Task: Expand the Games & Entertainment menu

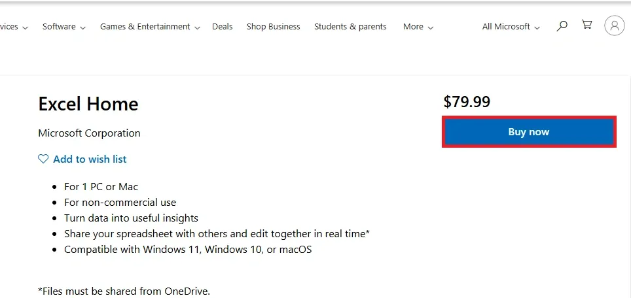Action: (x=149, y=27)
